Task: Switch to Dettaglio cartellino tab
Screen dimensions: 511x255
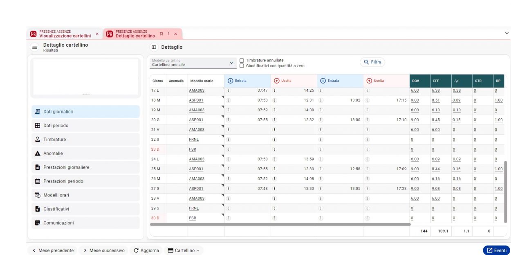Action: click(x=135, y=34)
